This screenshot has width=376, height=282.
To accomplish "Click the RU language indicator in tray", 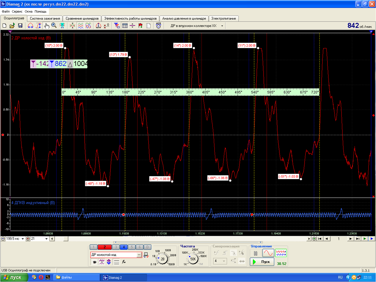I will 340,277.
